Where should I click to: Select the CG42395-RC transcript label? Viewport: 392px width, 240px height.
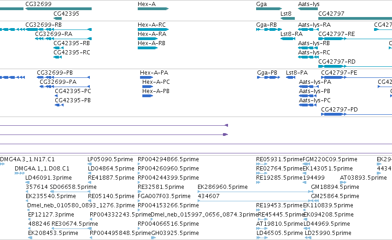(72, 53)
